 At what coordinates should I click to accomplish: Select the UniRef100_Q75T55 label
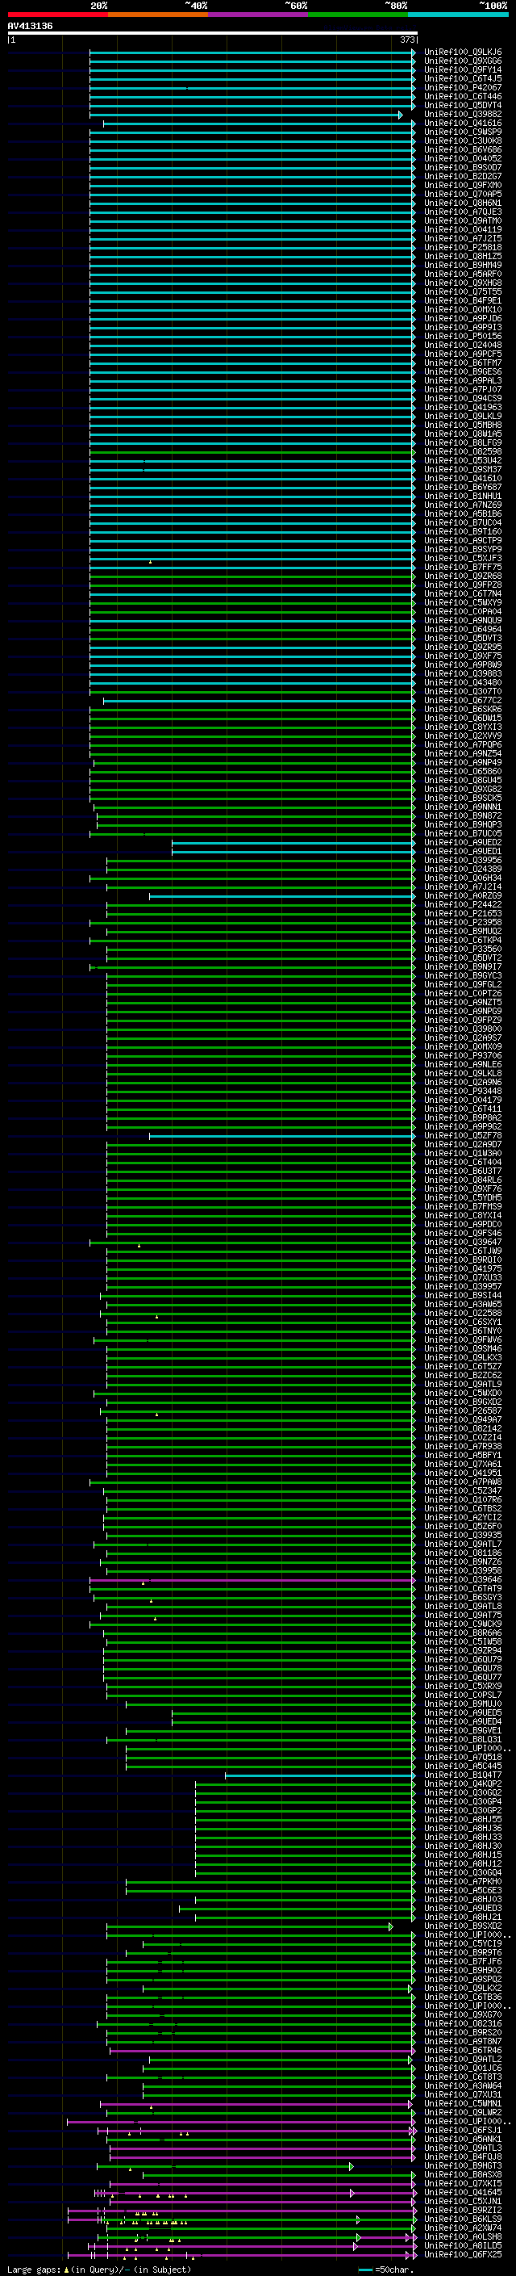tap(462, 292)
